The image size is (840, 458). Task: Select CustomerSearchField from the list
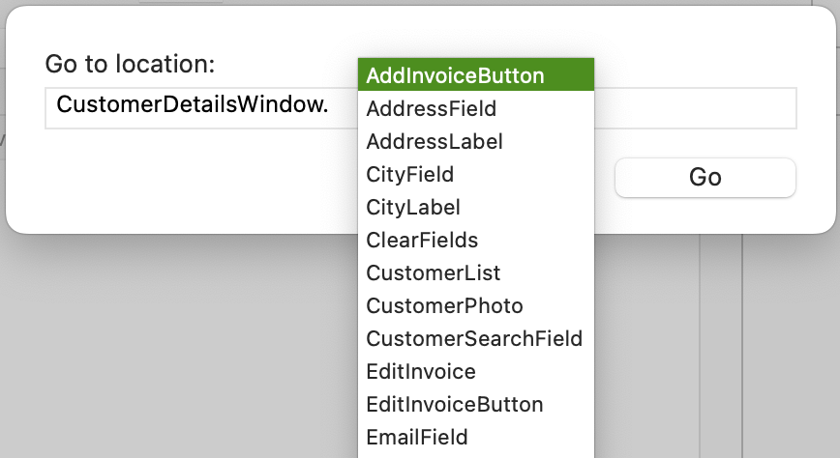[476, 339]
